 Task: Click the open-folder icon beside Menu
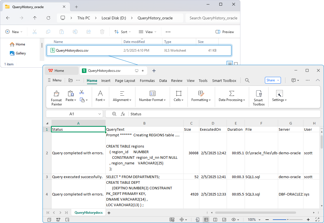pyautogui.click(x=70, y=80)
